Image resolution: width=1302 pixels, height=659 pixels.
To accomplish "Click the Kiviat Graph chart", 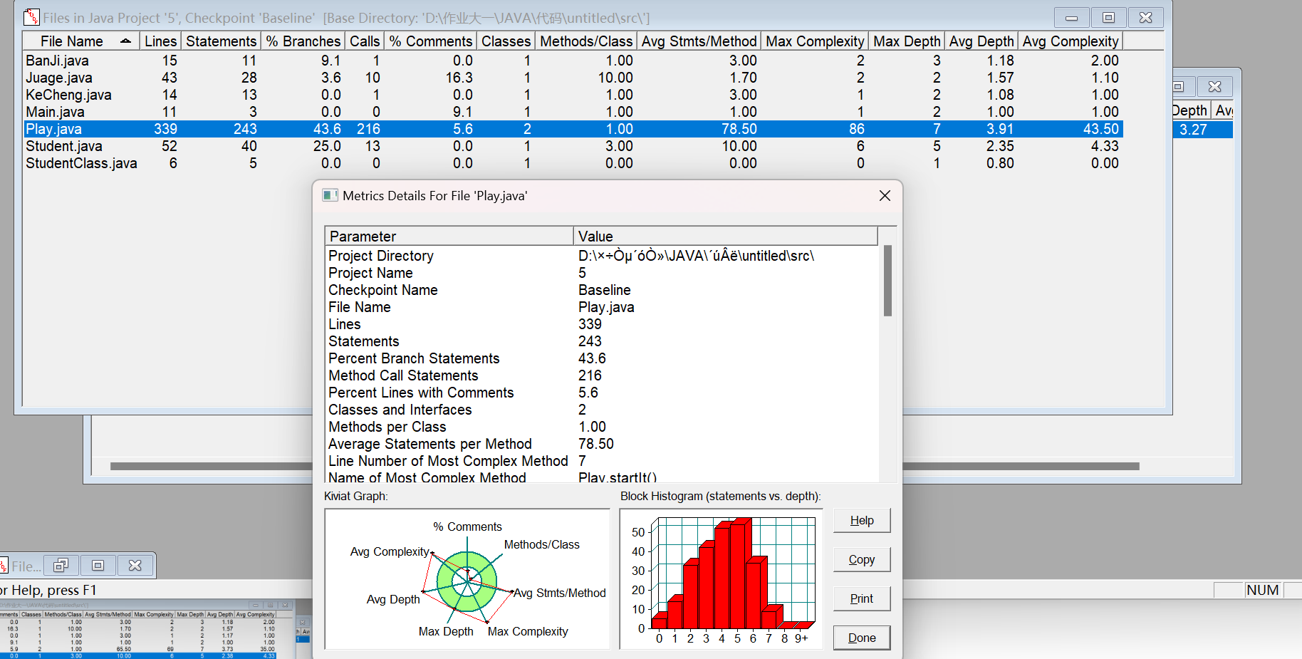I will point(467,578).
